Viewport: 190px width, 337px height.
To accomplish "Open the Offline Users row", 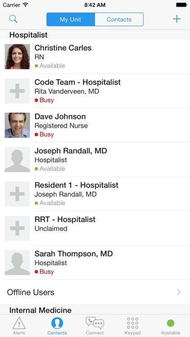I will pos(95,293).
